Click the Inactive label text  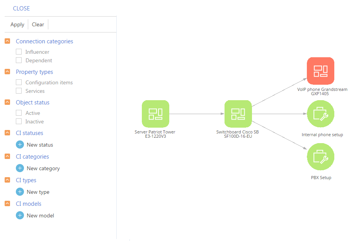point(34,121)
